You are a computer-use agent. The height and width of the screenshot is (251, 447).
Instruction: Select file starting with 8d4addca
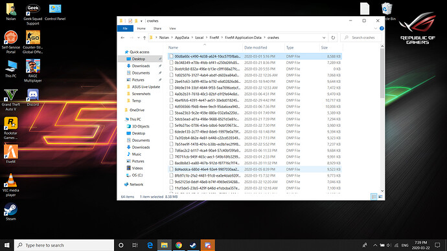click(x=255, y=169)
